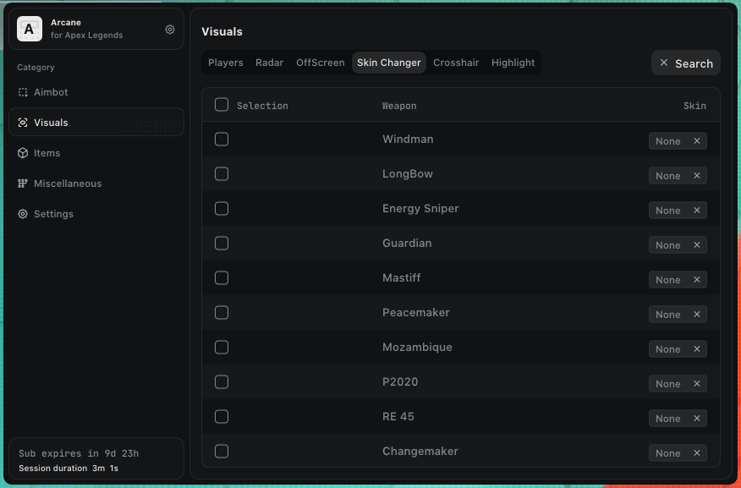Click the Weapon column header
Viewport: 741px width, 488px height.
pyautogui.click(x=399, y=106)
